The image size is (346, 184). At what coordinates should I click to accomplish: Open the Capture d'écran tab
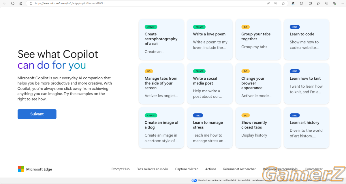pos(187,169)
